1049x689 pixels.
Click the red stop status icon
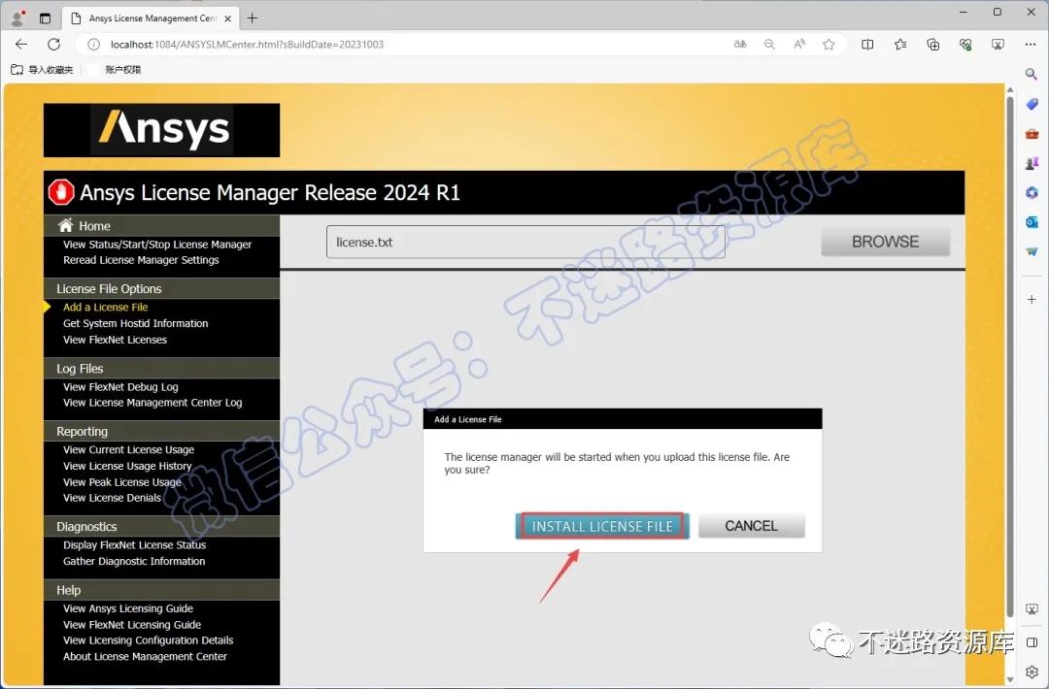(61, 192)
